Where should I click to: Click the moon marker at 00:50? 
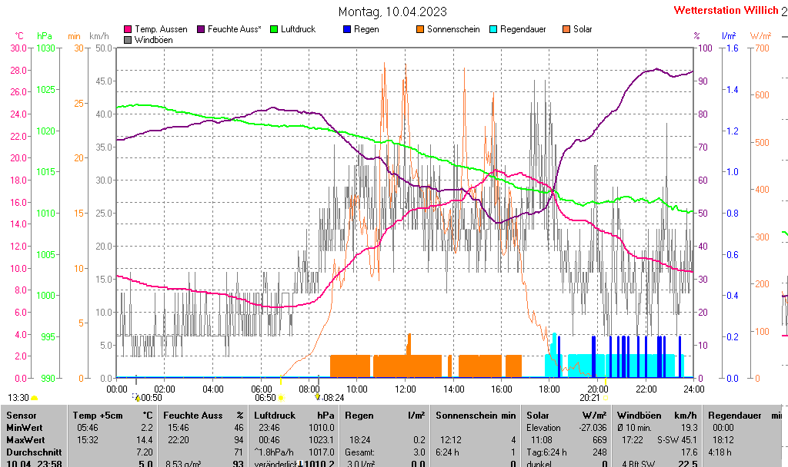pos(137,397)
